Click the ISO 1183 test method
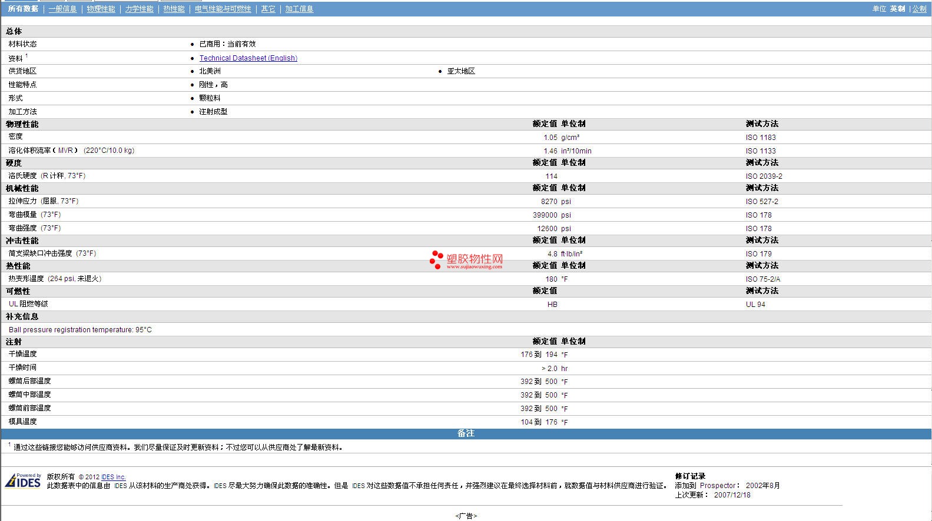932x521 pixels. 761,138
